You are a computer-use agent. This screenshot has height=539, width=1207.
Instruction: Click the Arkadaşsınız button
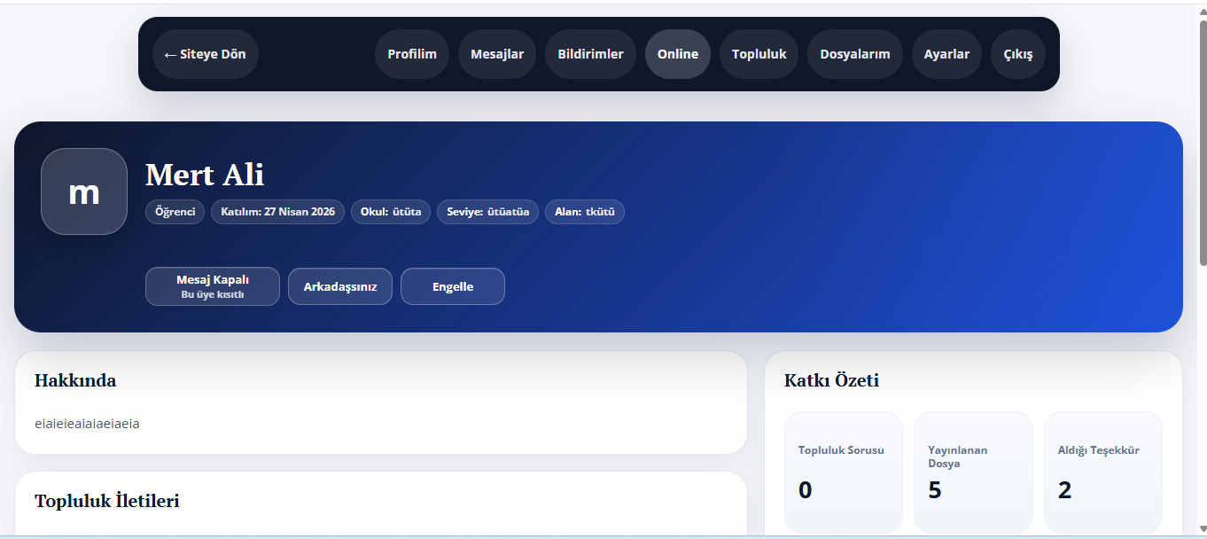340,286
